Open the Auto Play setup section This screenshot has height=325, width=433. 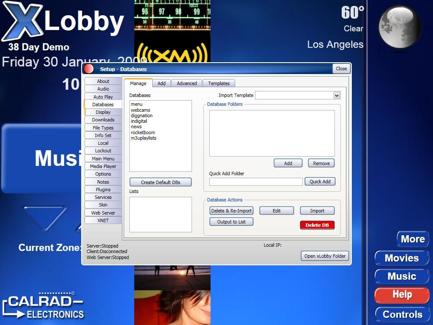(x=103, y=97)
